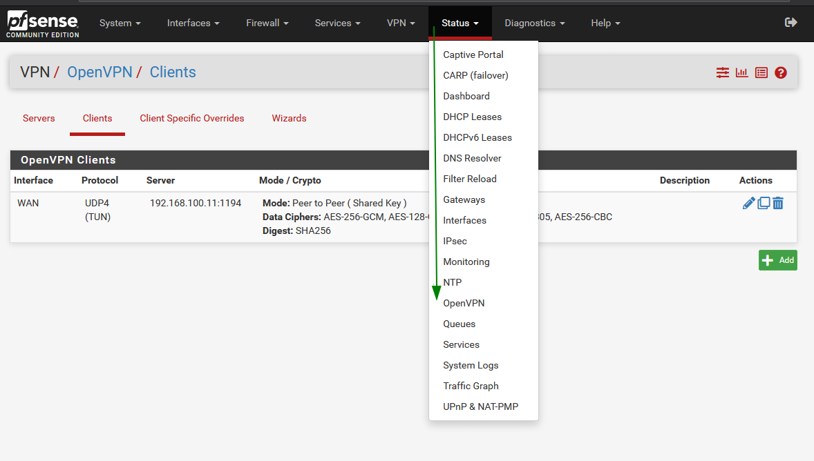Click the logout icon in the navbar
The image size is (814, 461).
(x=791, y=22)
